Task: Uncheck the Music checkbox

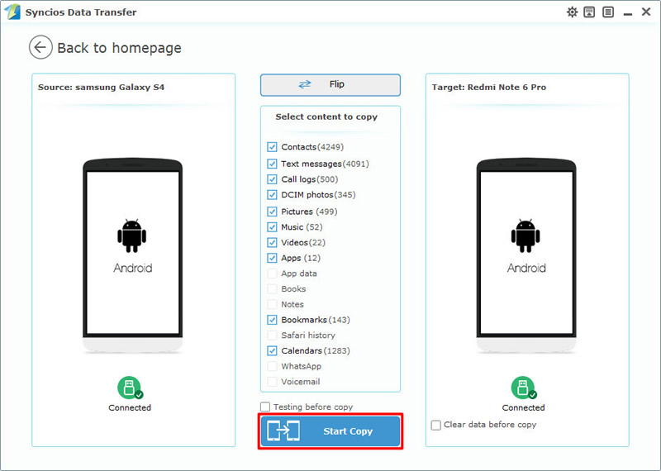Action: 272,227
